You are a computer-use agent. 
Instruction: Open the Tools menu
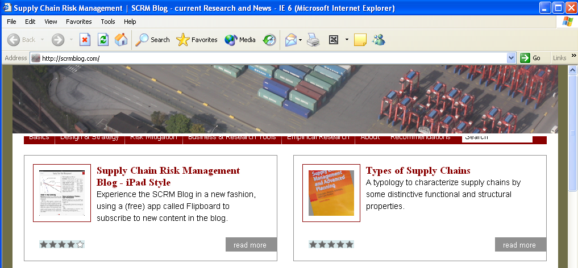pyautogui.click(x=108, y=22)
